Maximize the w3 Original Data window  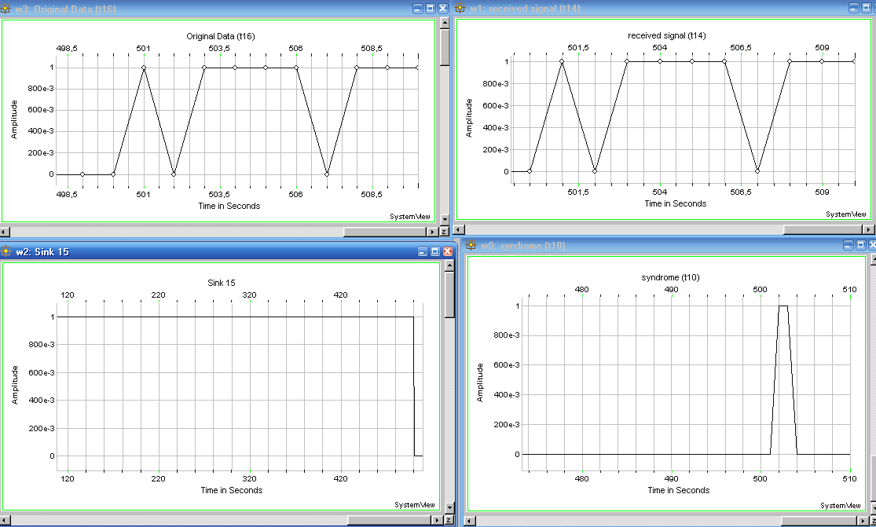(431, 9)
